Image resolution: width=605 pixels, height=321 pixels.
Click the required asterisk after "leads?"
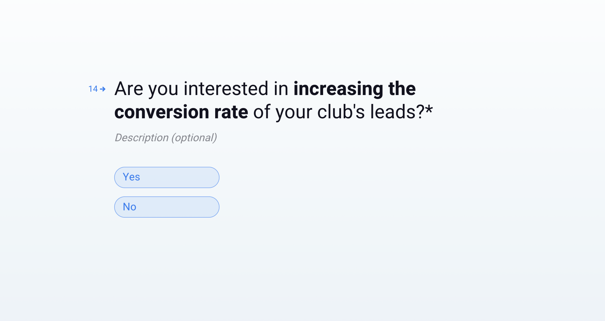pyautogui.click(x=429, y=109)
